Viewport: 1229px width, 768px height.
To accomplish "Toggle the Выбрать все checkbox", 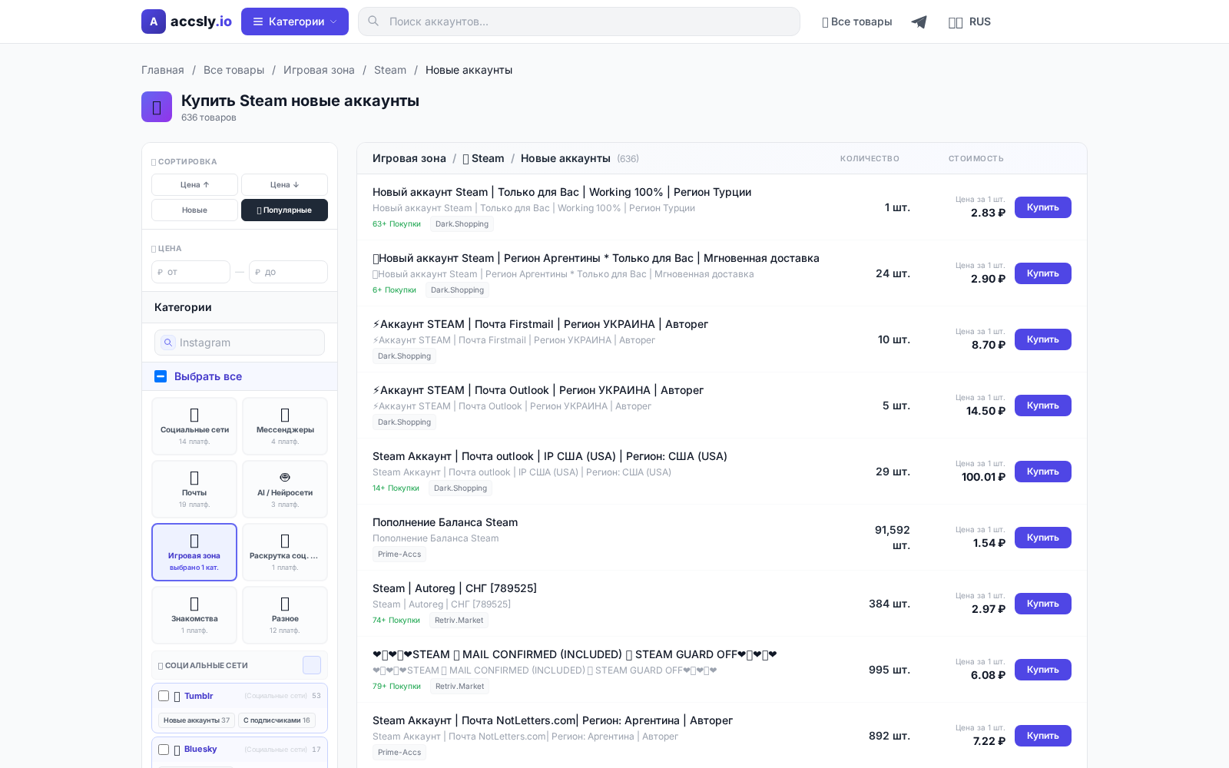I will tap(161, 376).
